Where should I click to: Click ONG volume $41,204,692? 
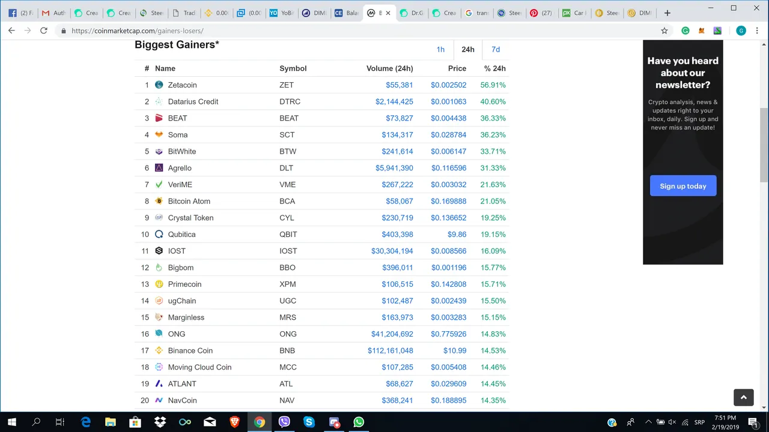(392, 334)
